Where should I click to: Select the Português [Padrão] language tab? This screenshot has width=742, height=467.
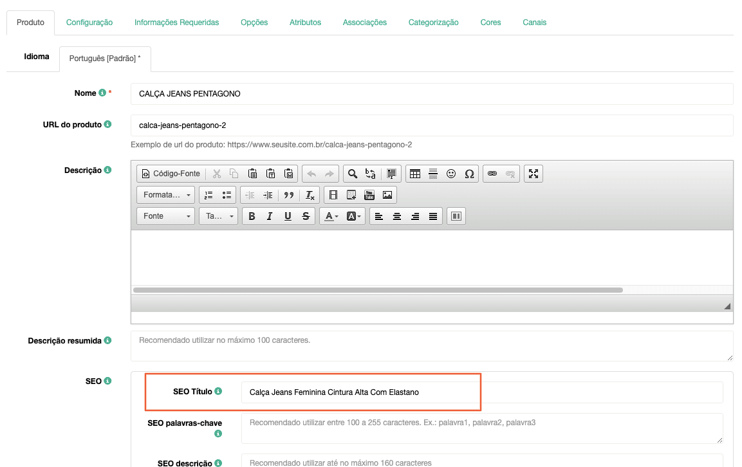tap(105, 59)
